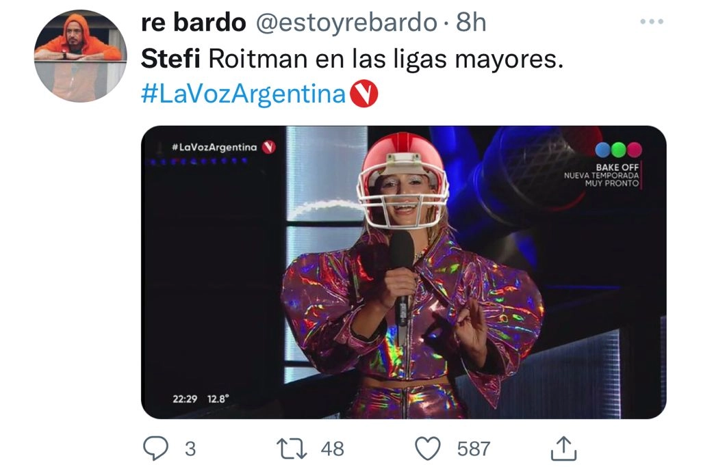Click the retweet arrows icon
The height and width of the screenshot is (467, 701).
point(292,449)
